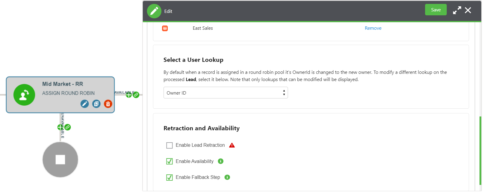Save the edit panel changes
The width and height of the screenshot is (484, 193).
click(x=436, y=10)
